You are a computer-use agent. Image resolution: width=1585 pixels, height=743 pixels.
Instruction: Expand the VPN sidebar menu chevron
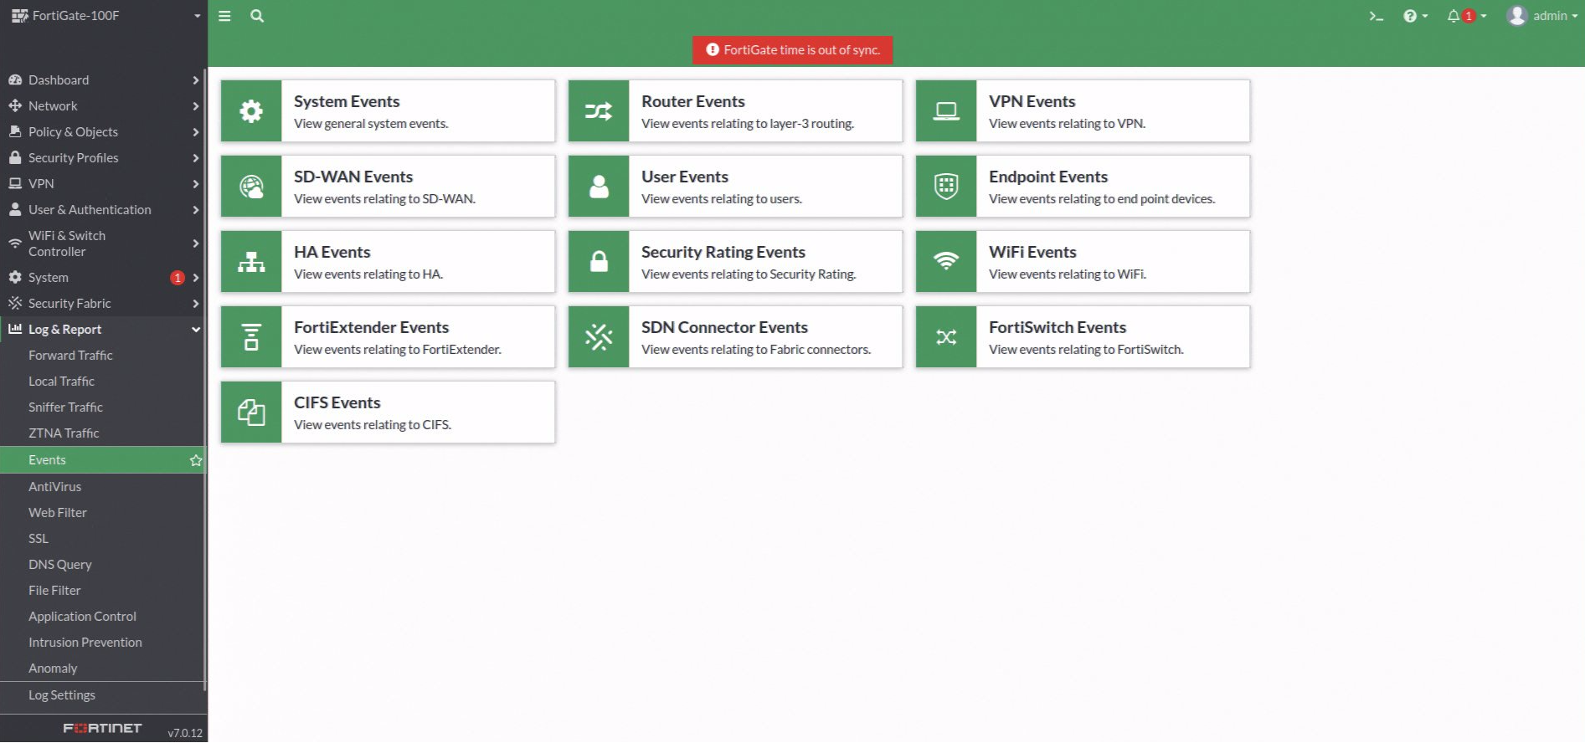195,184
